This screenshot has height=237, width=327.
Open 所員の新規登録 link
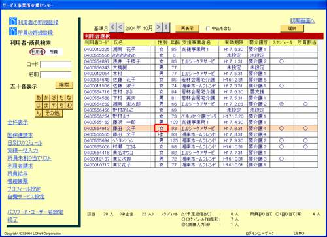35,33
